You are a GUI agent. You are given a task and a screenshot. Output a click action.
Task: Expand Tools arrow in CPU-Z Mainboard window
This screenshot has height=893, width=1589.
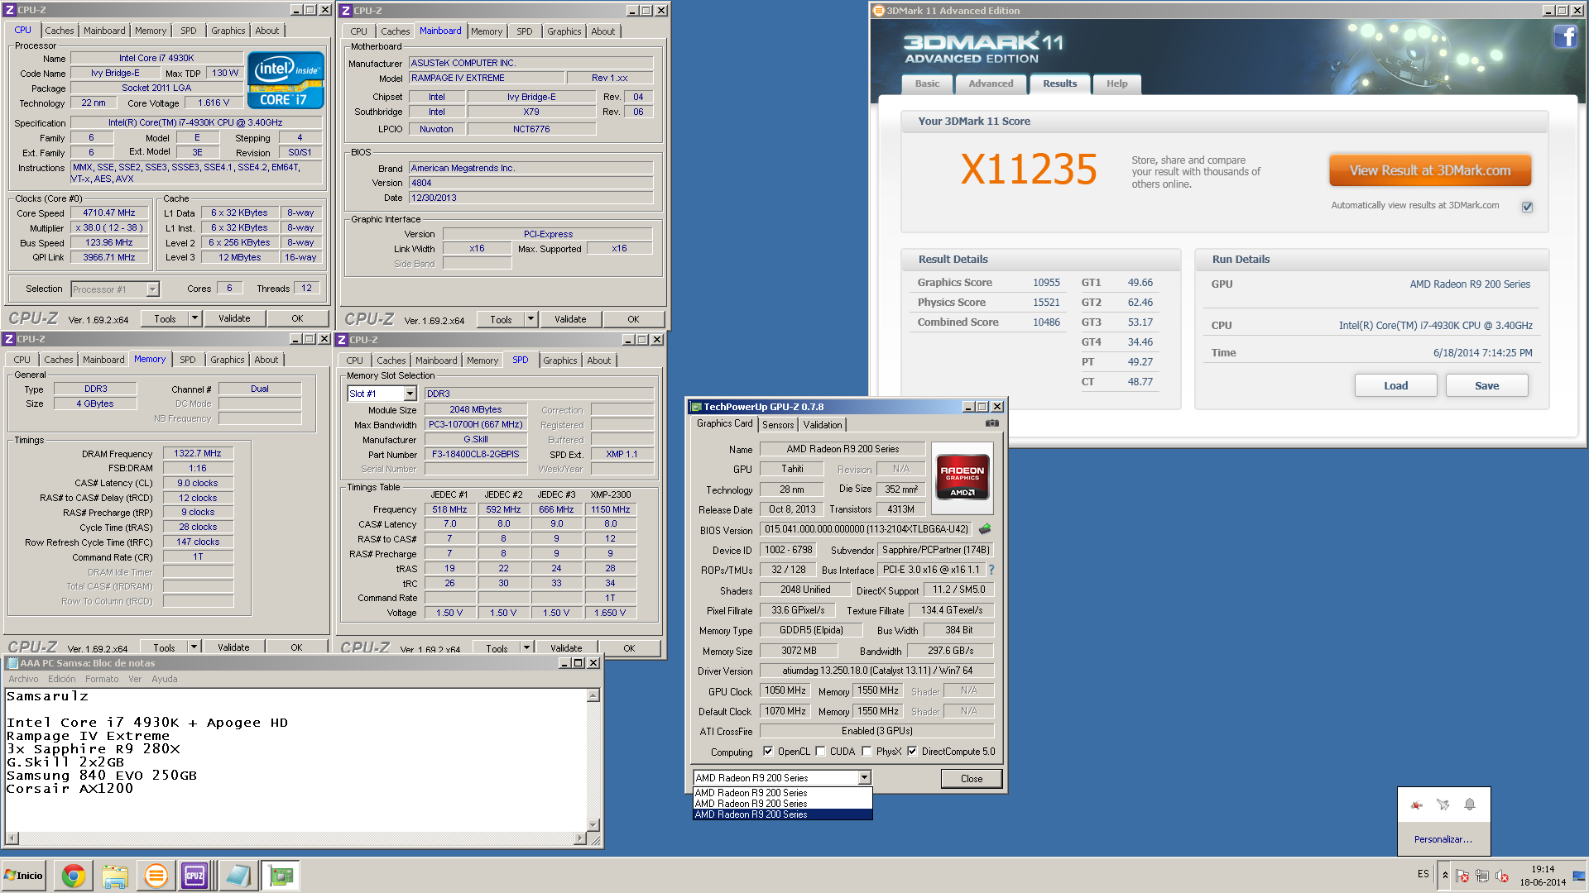point(530,319)
